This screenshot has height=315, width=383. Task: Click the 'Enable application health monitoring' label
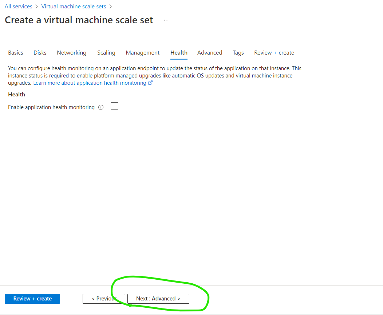51,107
